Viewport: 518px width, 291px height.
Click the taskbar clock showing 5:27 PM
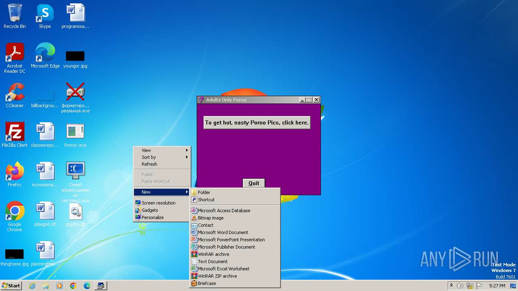click(x=497, y=286)
